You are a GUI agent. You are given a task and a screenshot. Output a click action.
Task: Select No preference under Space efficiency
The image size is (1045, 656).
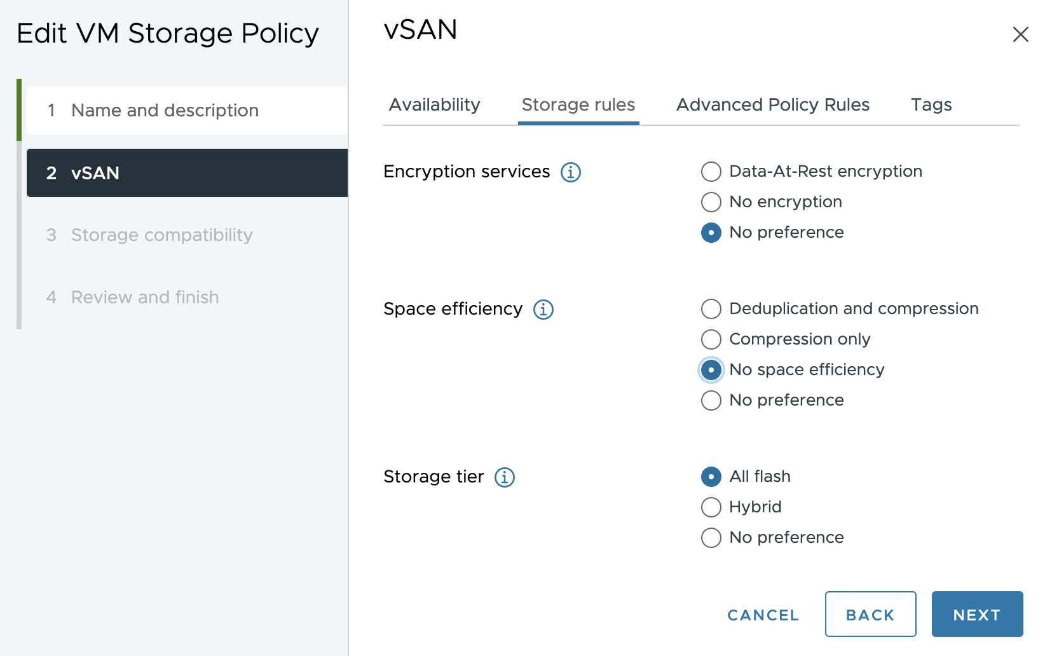[x=711, y=400]
